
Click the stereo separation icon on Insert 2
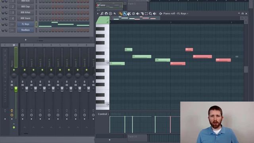pos(31,85)
